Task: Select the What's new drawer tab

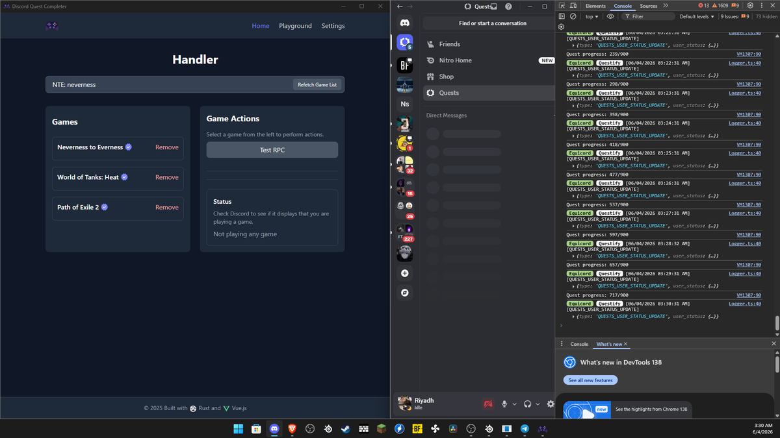Action: (x=609, y=344)
